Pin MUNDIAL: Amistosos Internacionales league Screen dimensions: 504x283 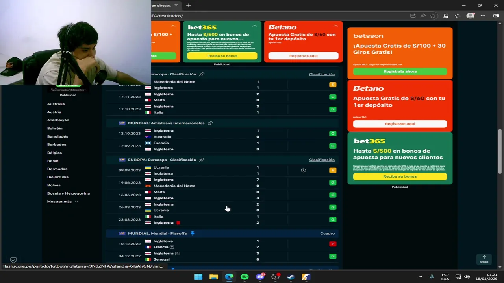tap(210, 123)
